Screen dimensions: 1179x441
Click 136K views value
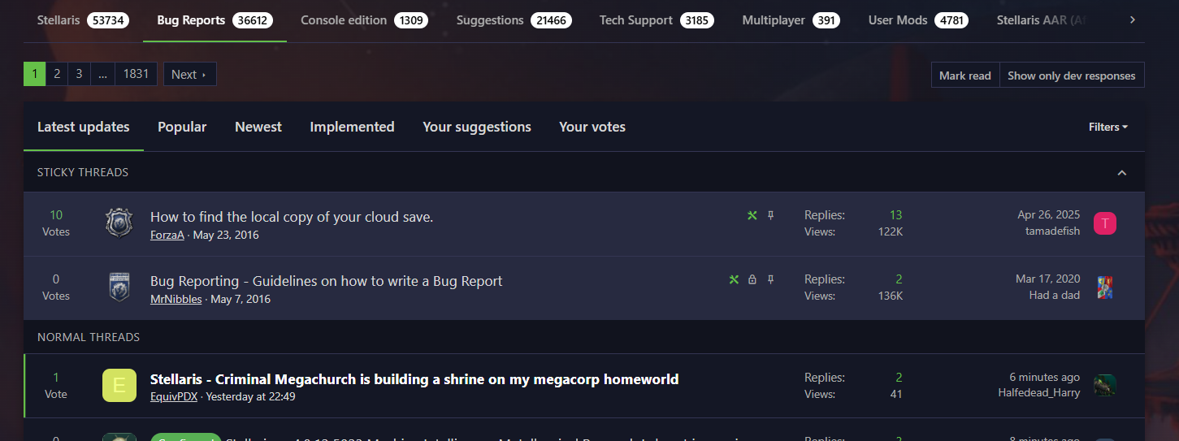pyautogui.click(x=891, y=296)
